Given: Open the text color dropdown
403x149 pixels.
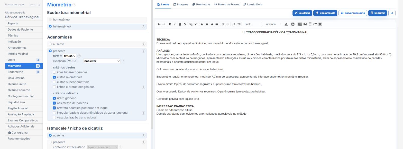Looking at the screenshot, I should 287,24.
